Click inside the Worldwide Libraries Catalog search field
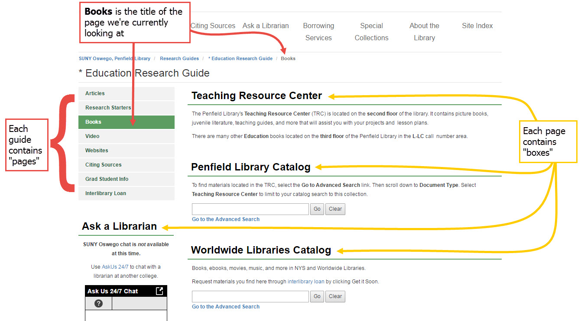 pyautogui.click(x=250, y=296)
